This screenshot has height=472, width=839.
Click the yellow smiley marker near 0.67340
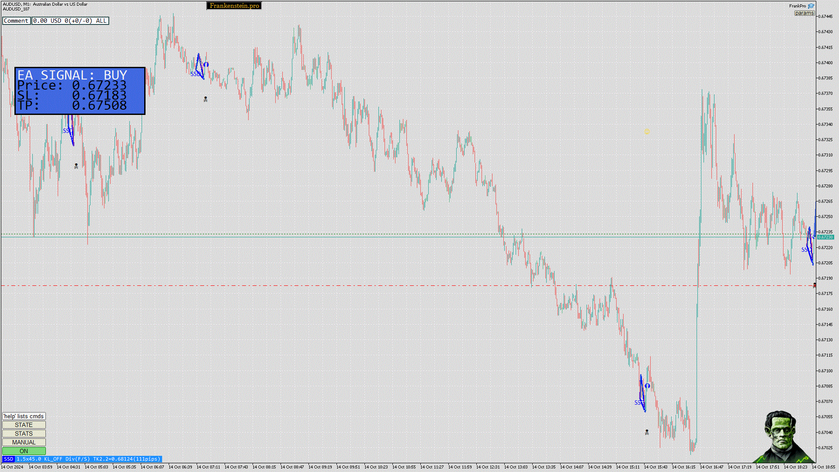coord(647,132)
